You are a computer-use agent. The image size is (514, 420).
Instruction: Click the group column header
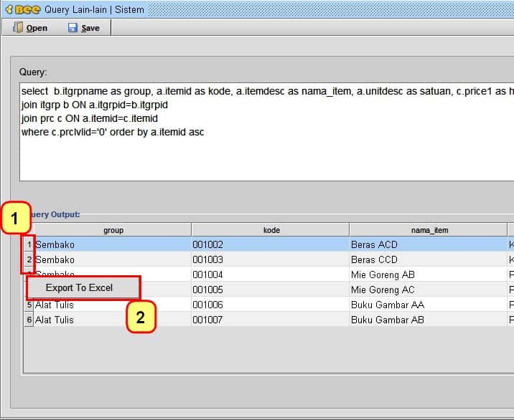[113, 230]
